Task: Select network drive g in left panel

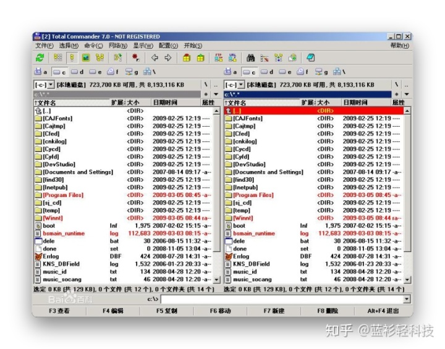Action: tap(132, 72)
